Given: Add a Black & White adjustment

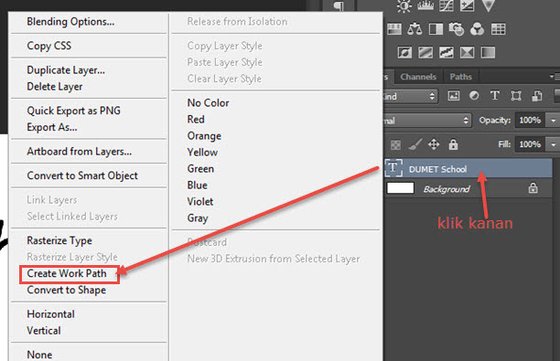Looking at the screenshot, I should 436,29.
